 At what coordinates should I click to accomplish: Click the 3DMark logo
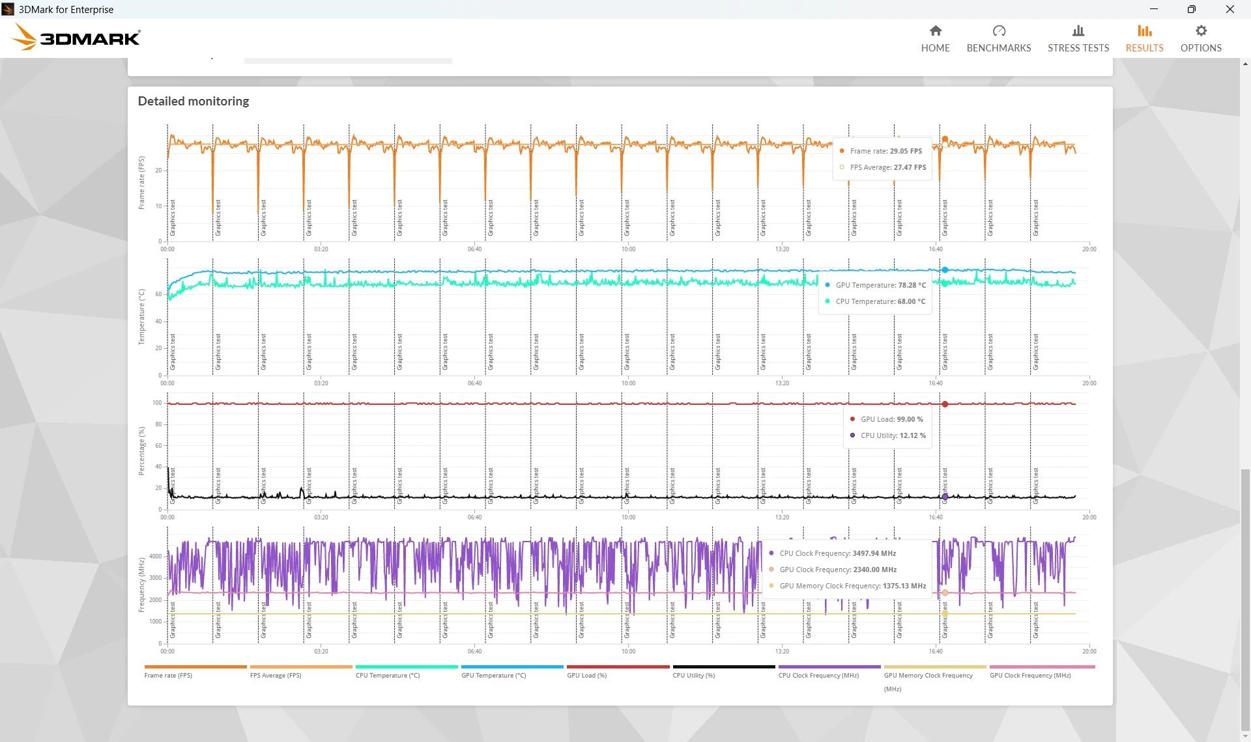[76, 38]
